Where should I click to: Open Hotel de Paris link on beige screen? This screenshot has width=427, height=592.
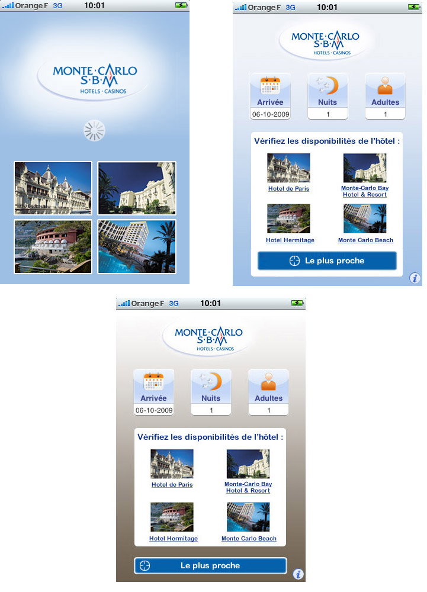tap(172, 485)
